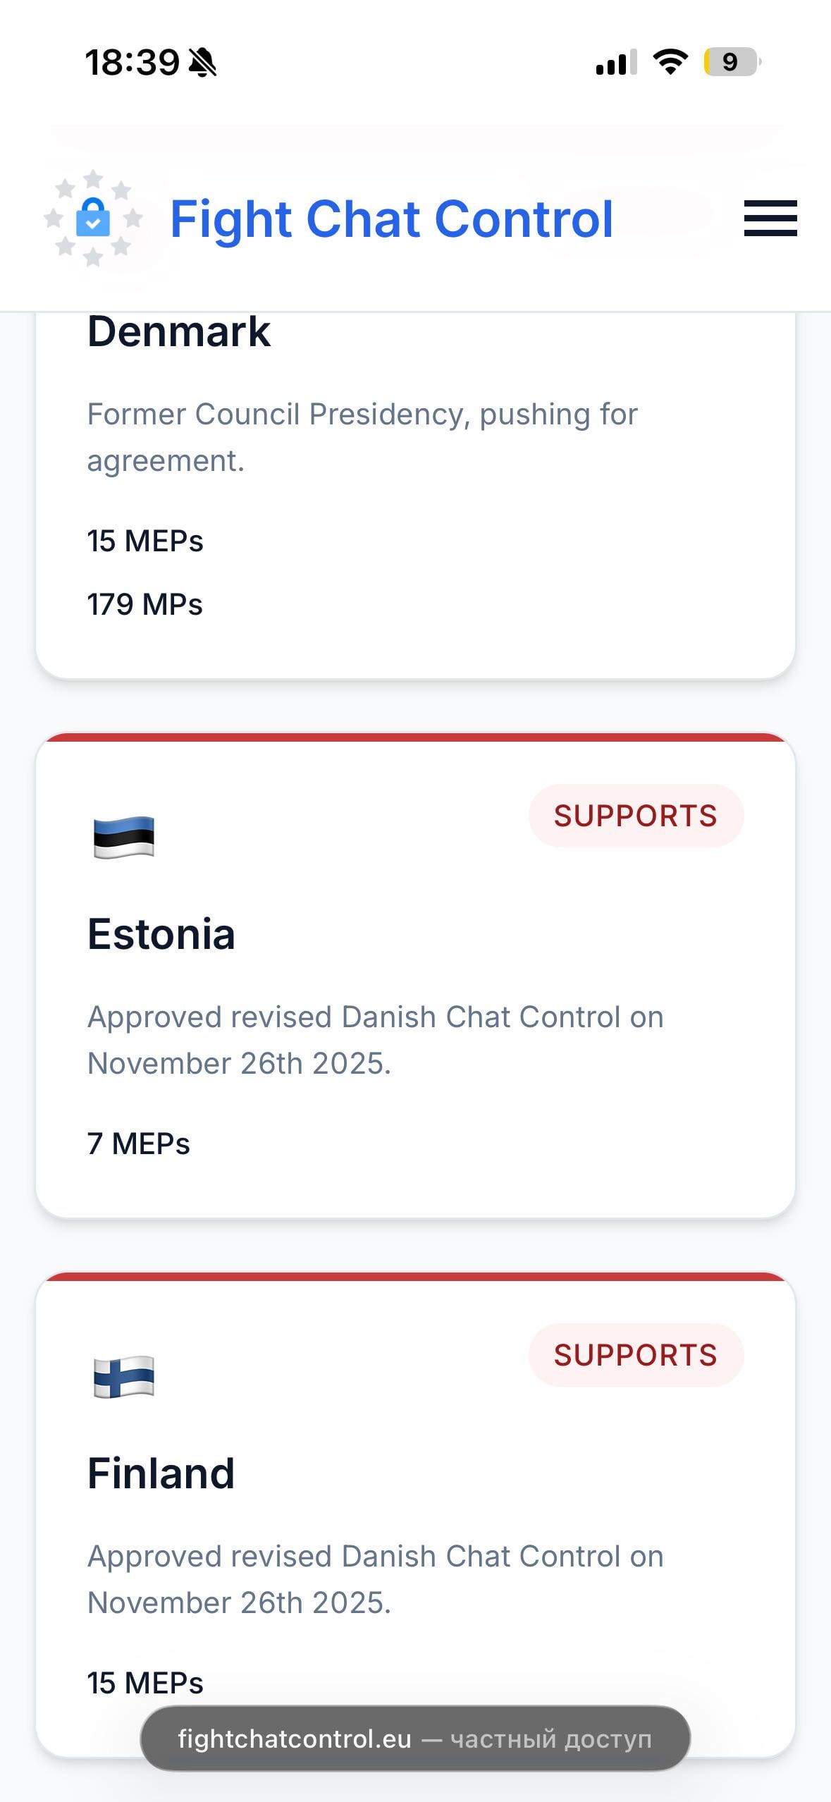The width and height of the screenshot is (831, 1802).
Task: Tap the silent mode bell icon
Action: (x=203, y=63)
